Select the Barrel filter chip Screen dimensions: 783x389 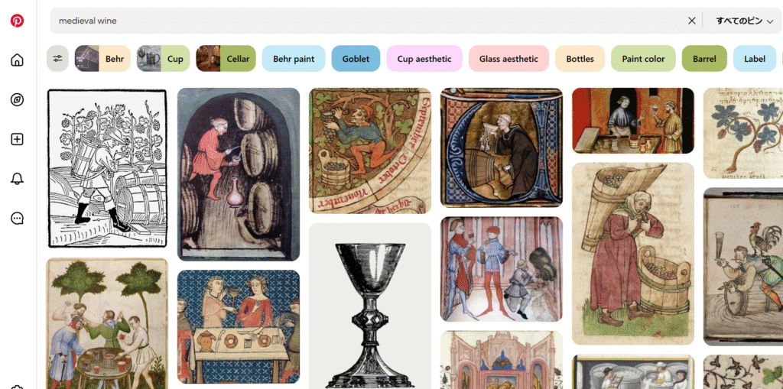click(x=704, y=58)
